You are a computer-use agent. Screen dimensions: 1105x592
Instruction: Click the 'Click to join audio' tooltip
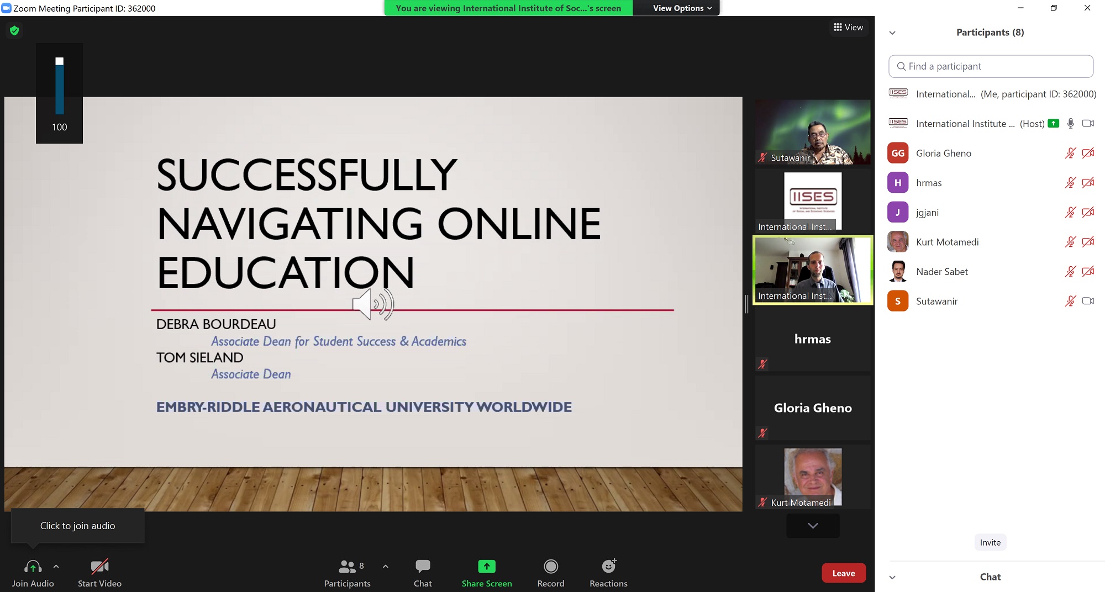click(77, 526)
